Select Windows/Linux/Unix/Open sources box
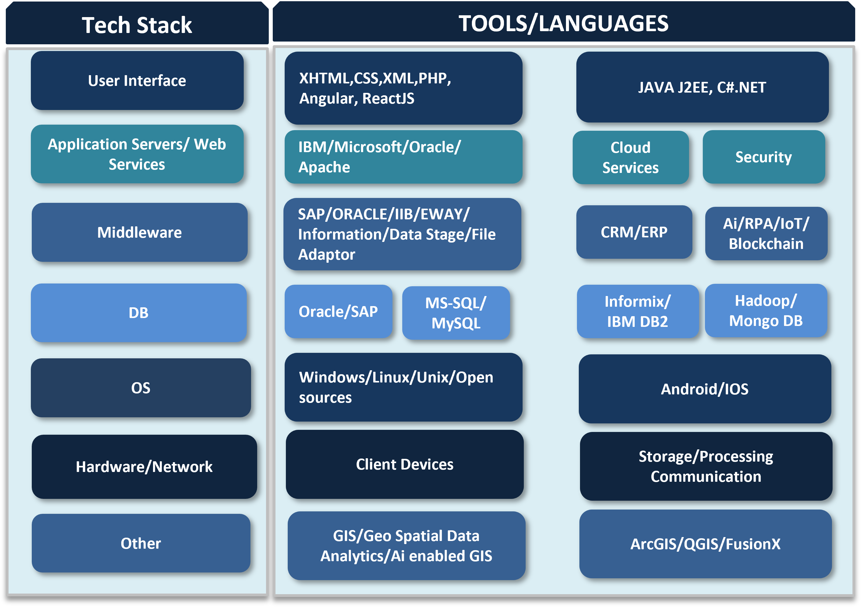Image resolution: width=861 pixels, height=607 pixels. pyautogui.click(x=403, y=387)
